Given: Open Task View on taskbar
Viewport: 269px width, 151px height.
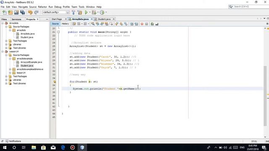Looking at the screenshot, I should click(24, 147).
